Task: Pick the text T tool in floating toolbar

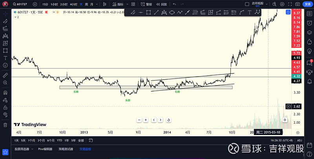Action: [250, 13]
